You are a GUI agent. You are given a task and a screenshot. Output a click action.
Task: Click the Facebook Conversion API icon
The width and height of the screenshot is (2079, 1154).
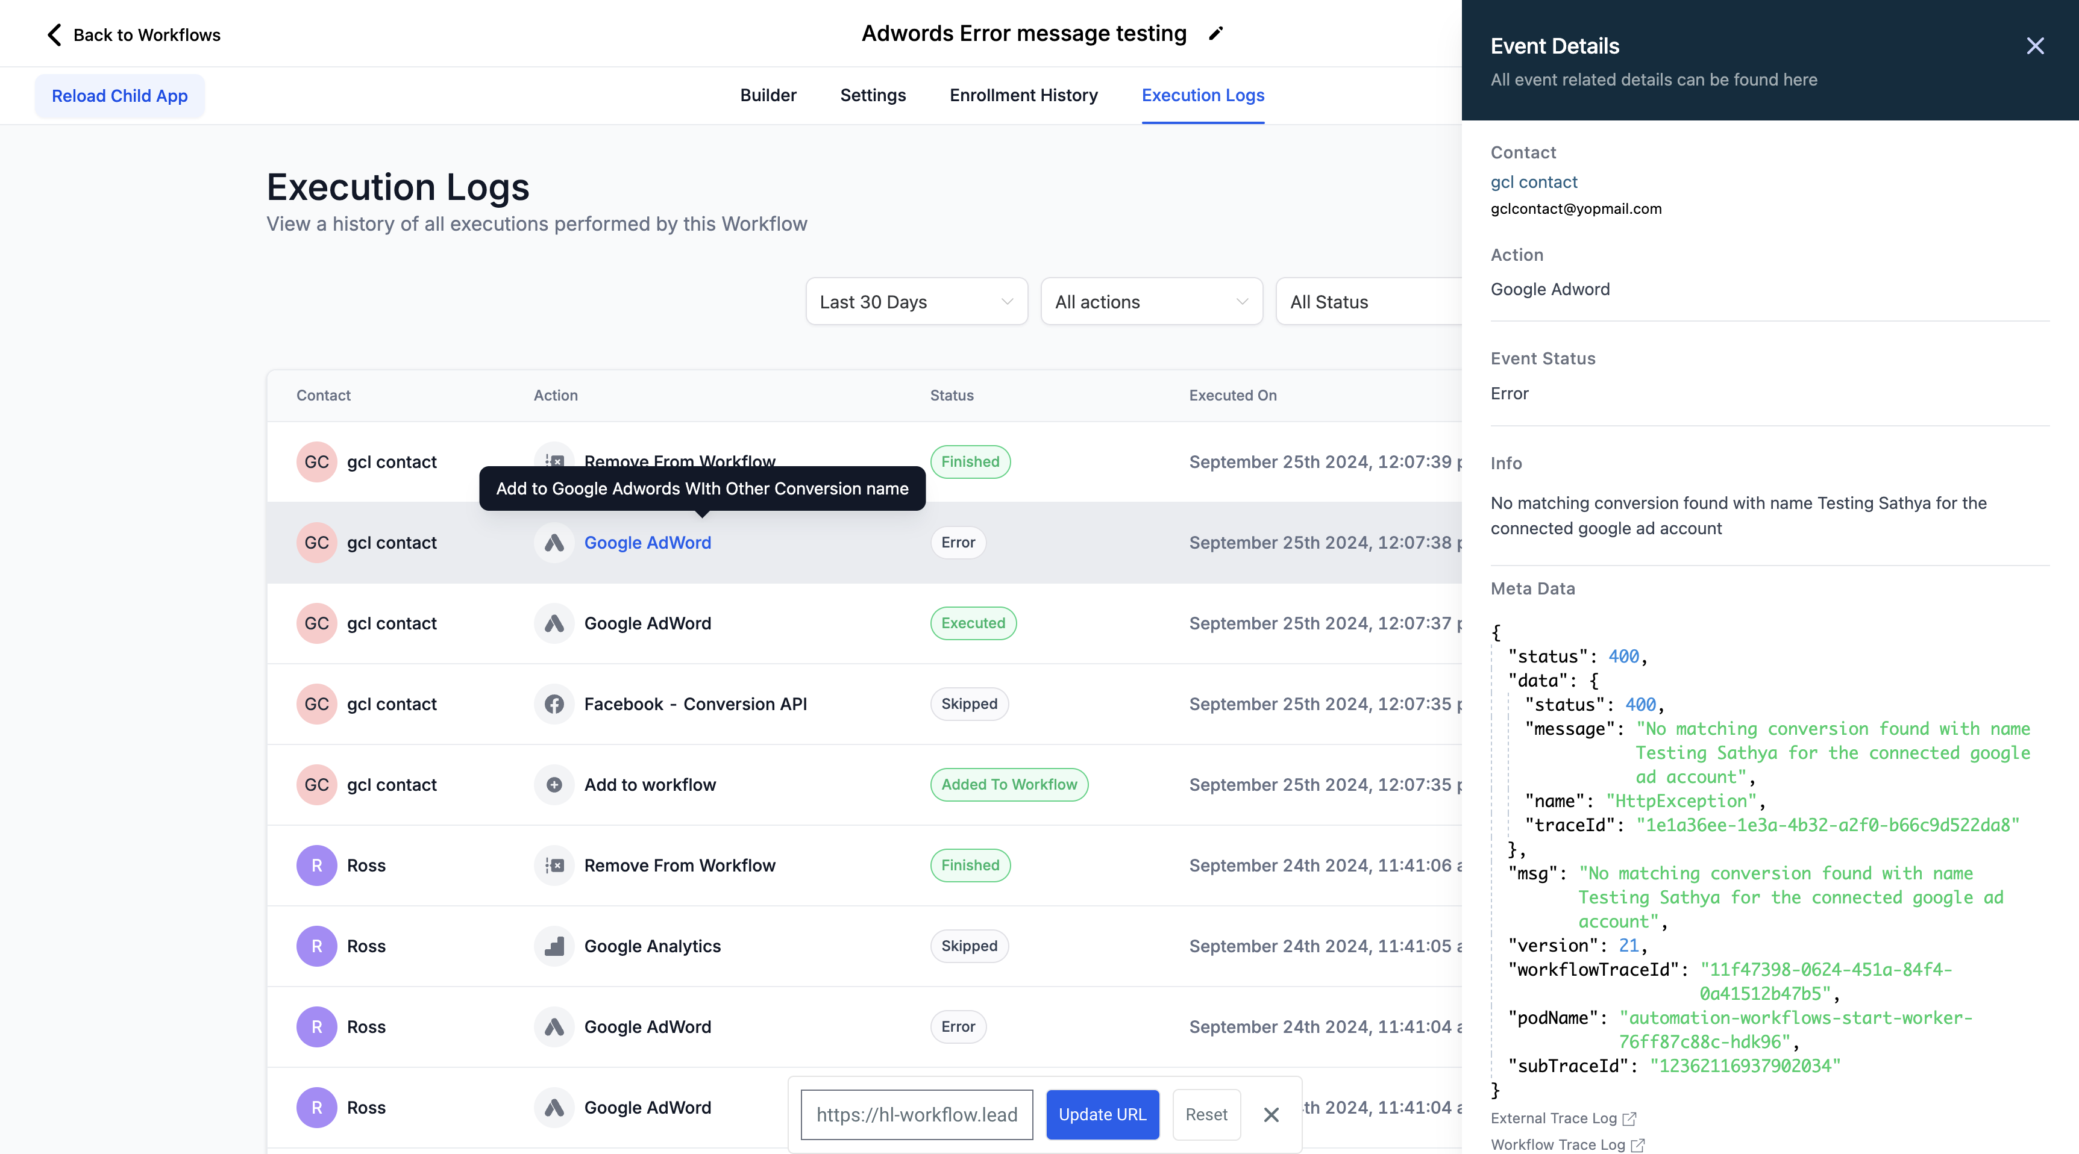click(x=554, y=704)
